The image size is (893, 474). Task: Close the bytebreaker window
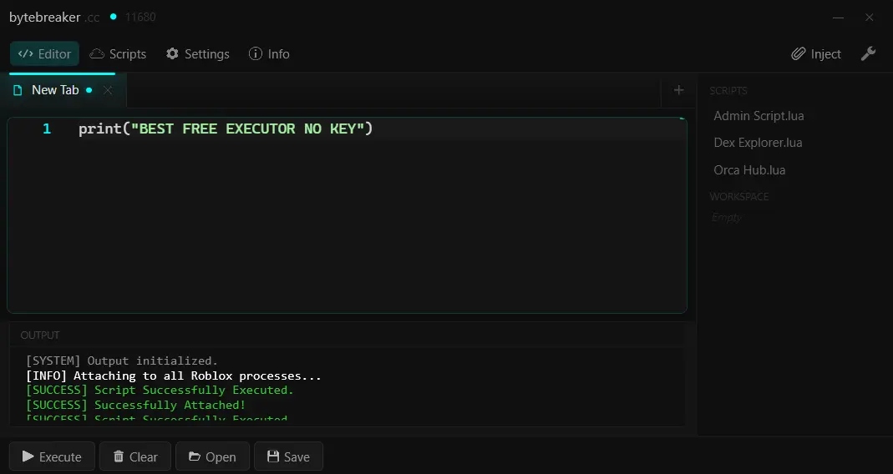point(869,18)
